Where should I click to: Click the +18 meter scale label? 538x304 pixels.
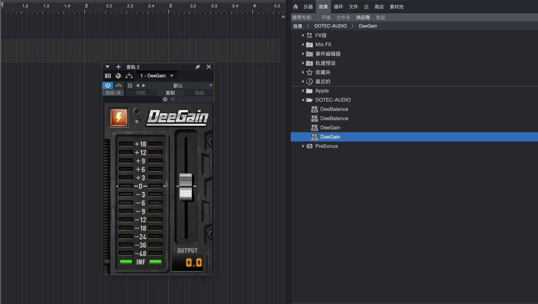[x=140, y=144]
